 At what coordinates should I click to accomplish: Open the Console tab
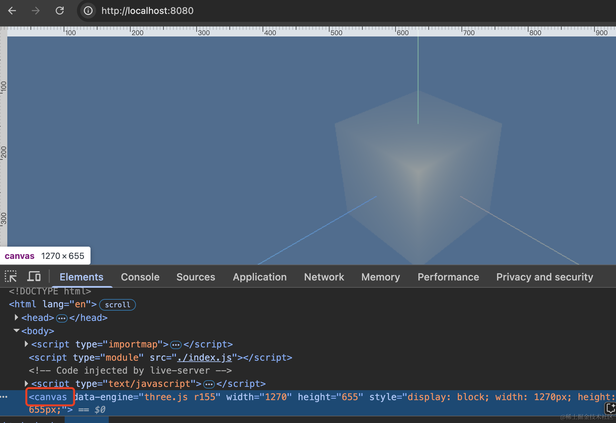pyautogui.click(x=140, y=277)
